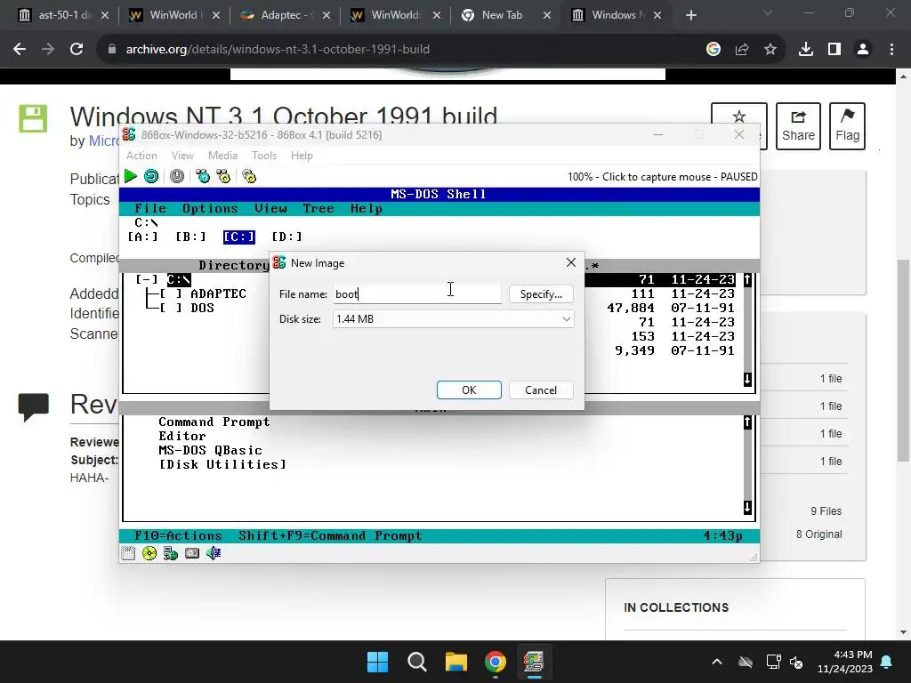Select MS-DOS QBasic in program list
Viewport: 911px width, 683px height.
(210, 451)
